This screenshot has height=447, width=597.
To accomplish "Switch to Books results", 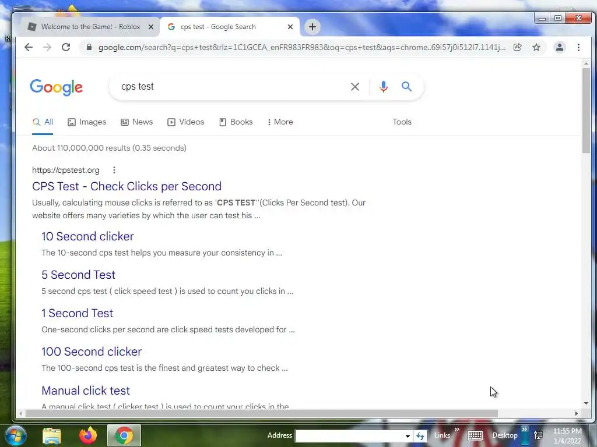I will point(236,122).
